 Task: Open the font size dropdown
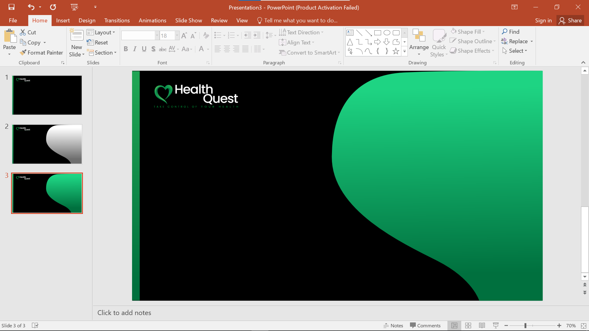click(177, 36)
